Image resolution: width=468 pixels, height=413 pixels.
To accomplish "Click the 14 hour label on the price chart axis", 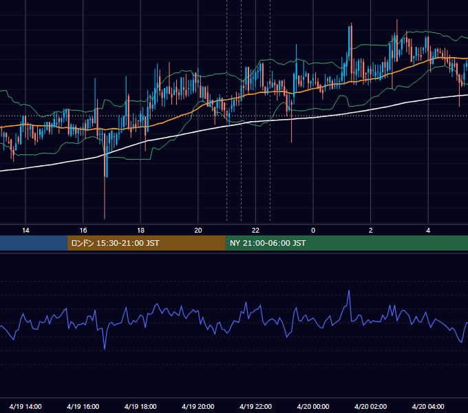I will 25,231.
